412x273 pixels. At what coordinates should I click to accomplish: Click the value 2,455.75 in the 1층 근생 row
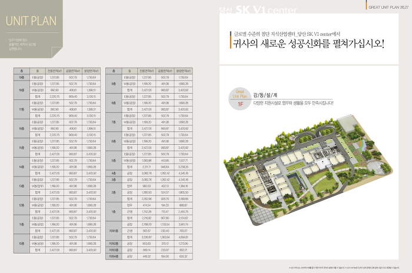[x=183, y=212]
